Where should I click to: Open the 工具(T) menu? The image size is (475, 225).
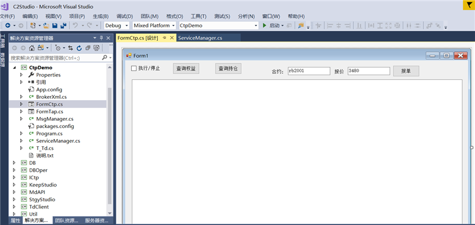[198, 17]
